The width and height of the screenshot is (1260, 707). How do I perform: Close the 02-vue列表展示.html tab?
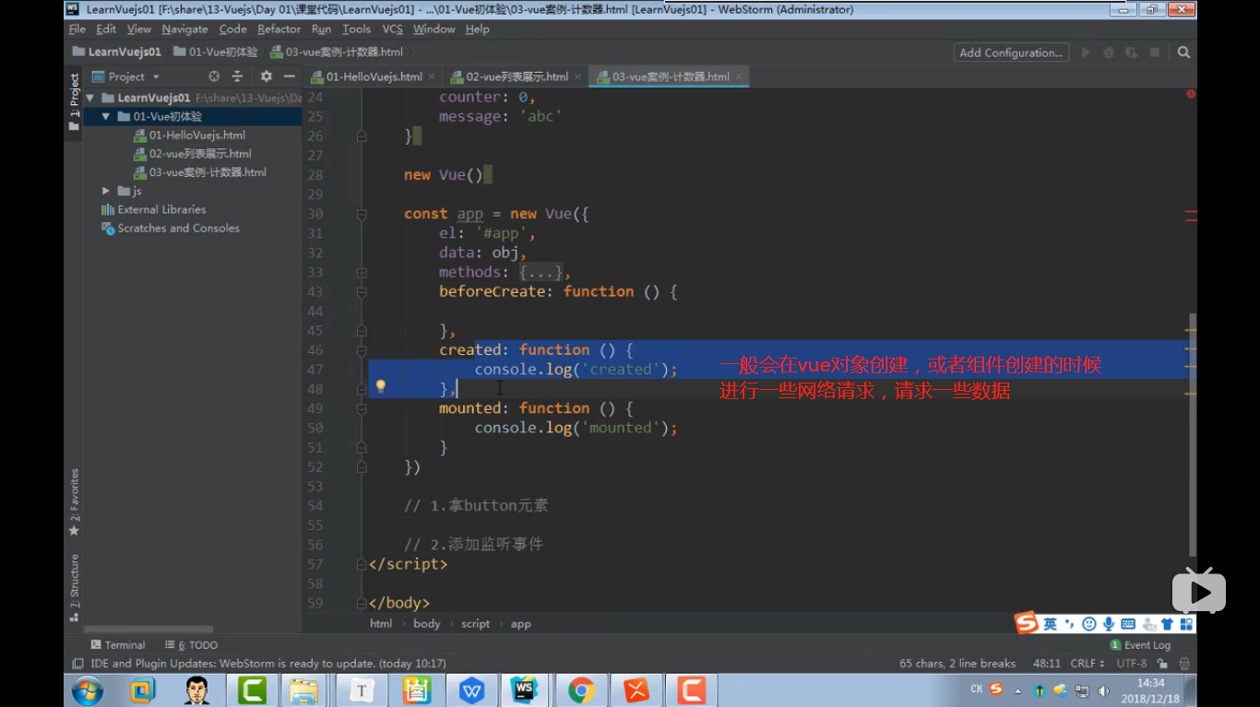tap(577, 77)
